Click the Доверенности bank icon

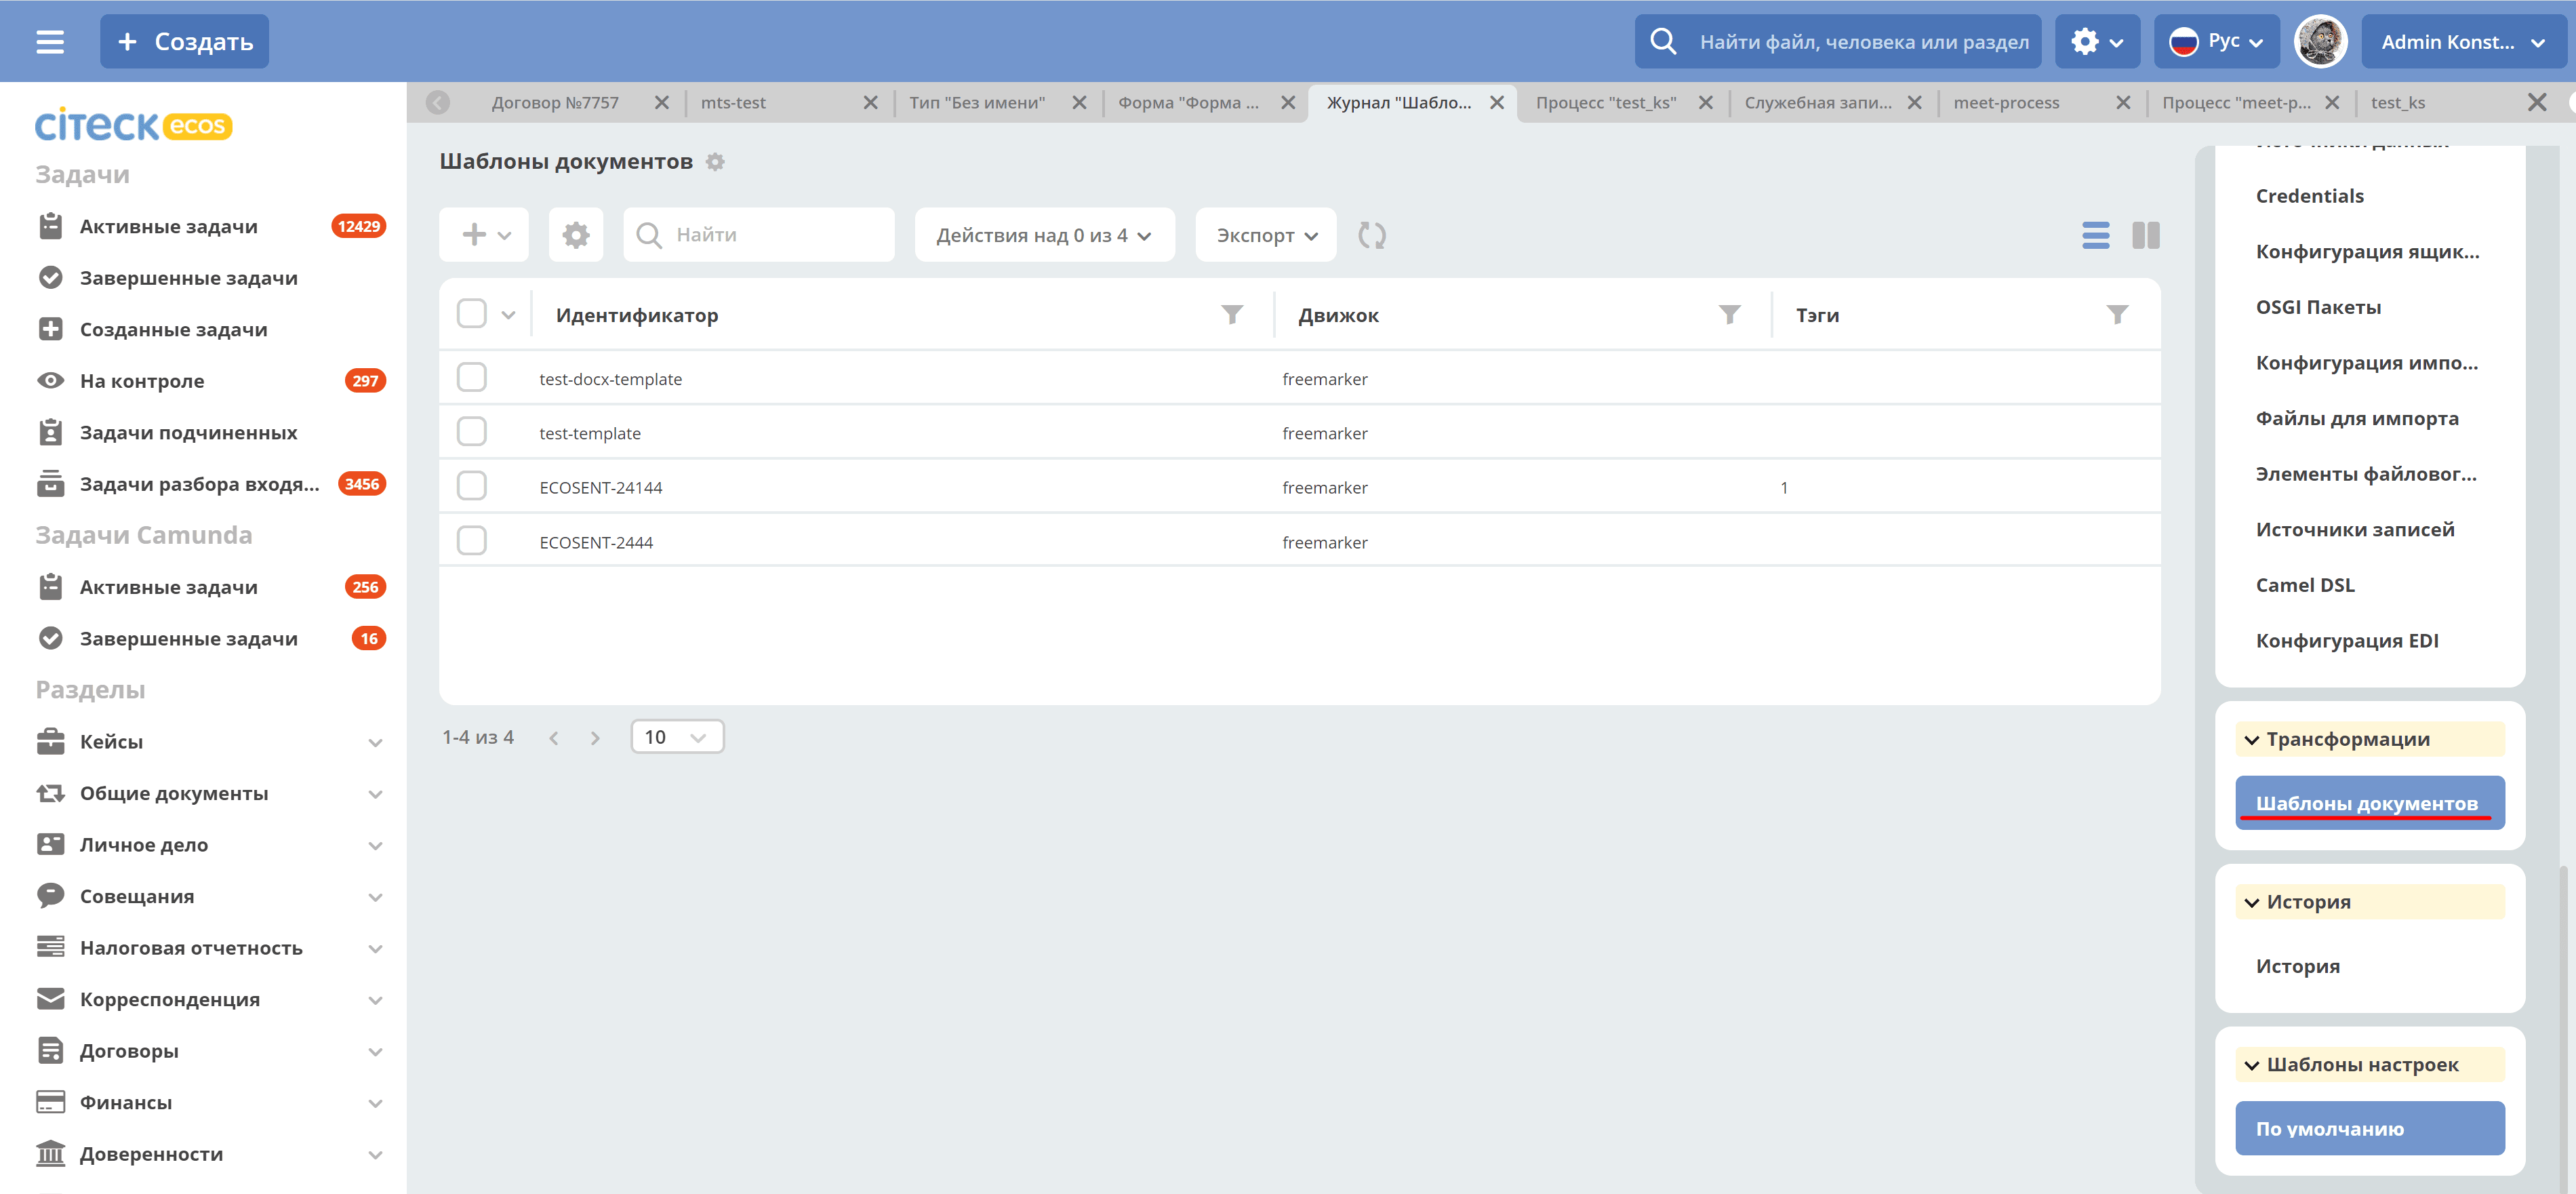coord(50,1154)
